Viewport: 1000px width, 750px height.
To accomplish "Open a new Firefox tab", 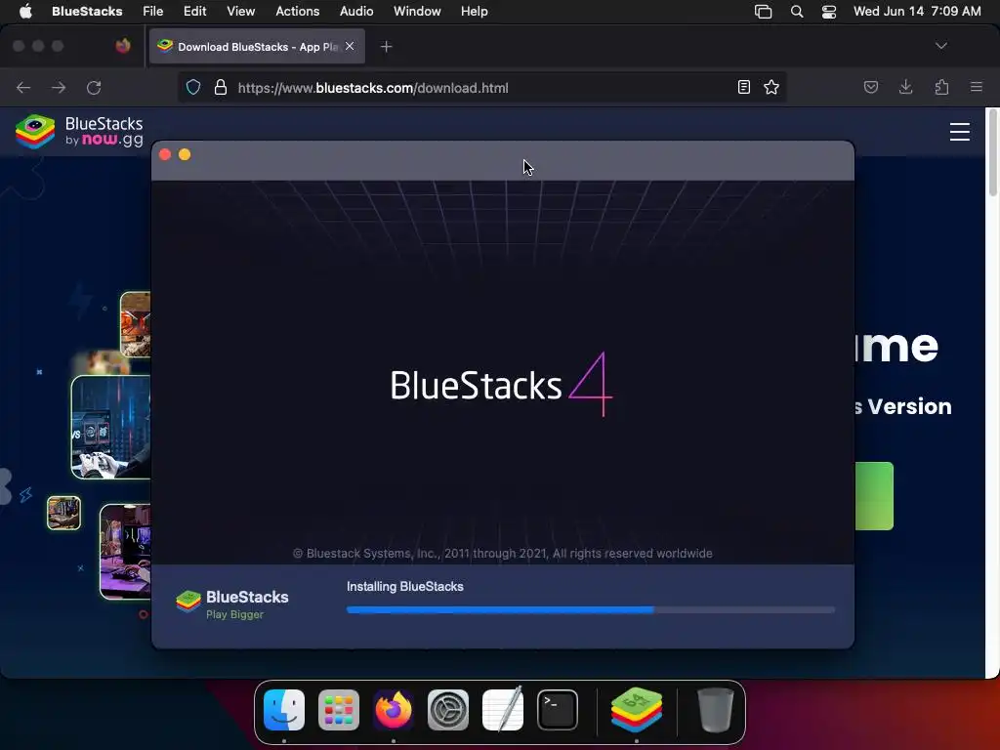I will [386, 47].
